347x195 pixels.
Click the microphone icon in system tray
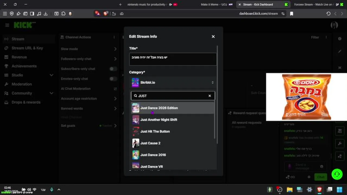(52, 190)
